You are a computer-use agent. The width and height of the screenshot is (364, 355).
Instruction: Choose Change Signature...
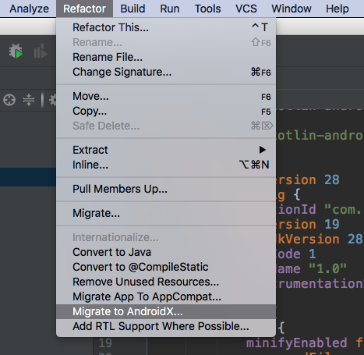[166, 72]
